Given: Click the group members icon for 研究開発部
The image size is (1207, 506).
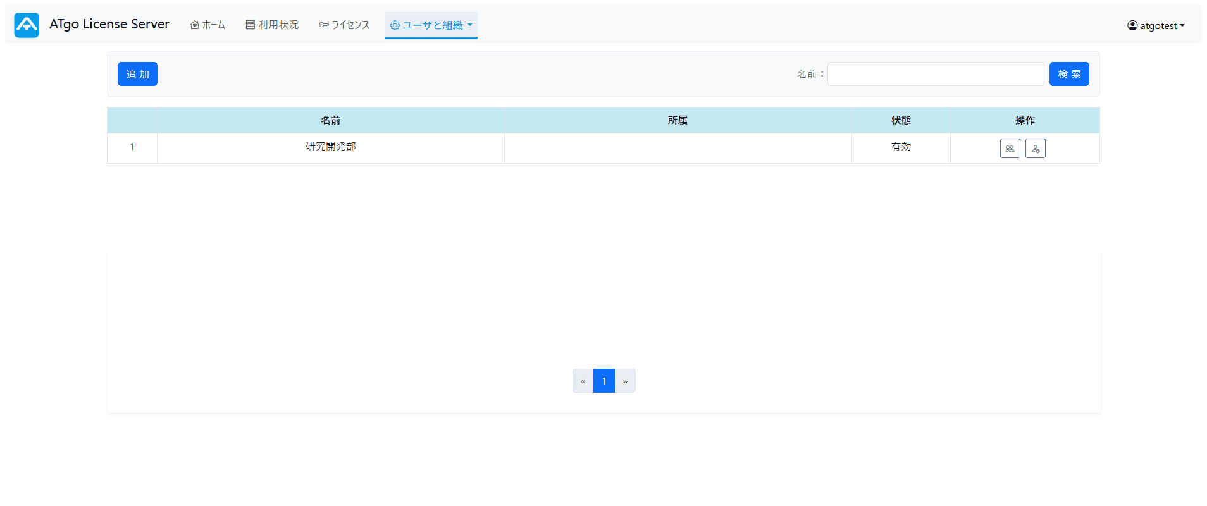Looking at the screenshot, I should (x=1010, y=149).
